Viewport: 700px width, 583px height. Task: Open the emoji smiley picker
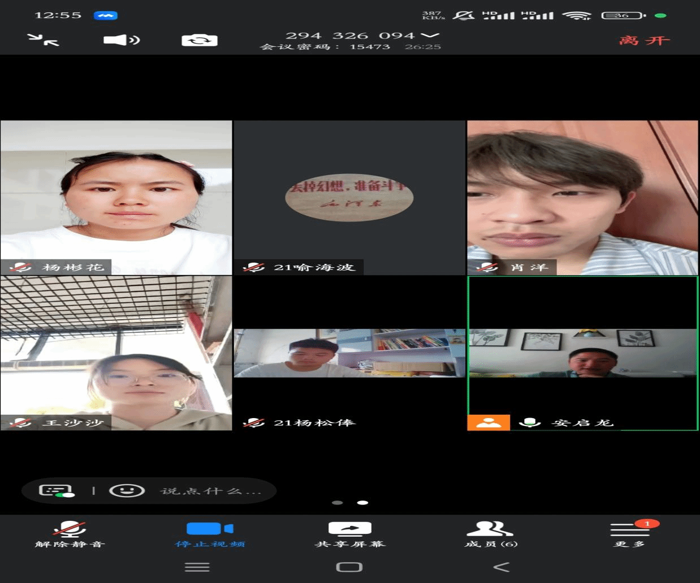pyautogui.click(x=127, y=490)
